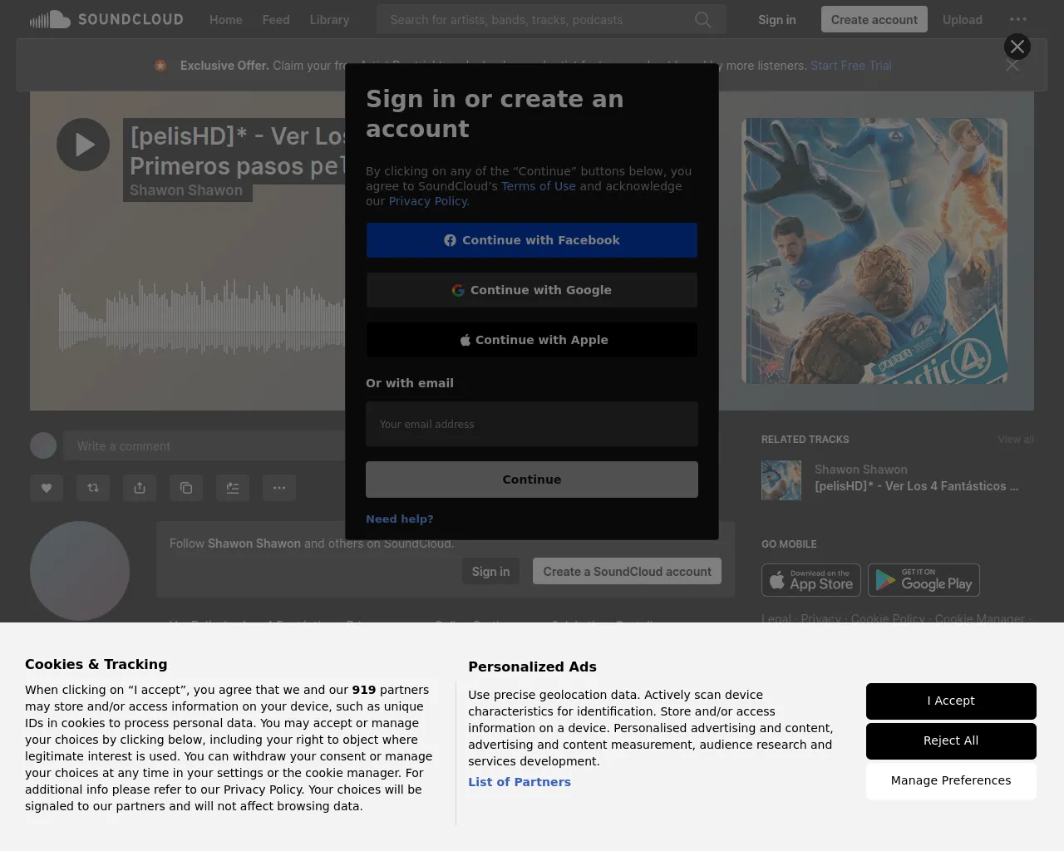Open the three-dots header menu
The image size is (1064, 851).
[x=1017, y=19]
